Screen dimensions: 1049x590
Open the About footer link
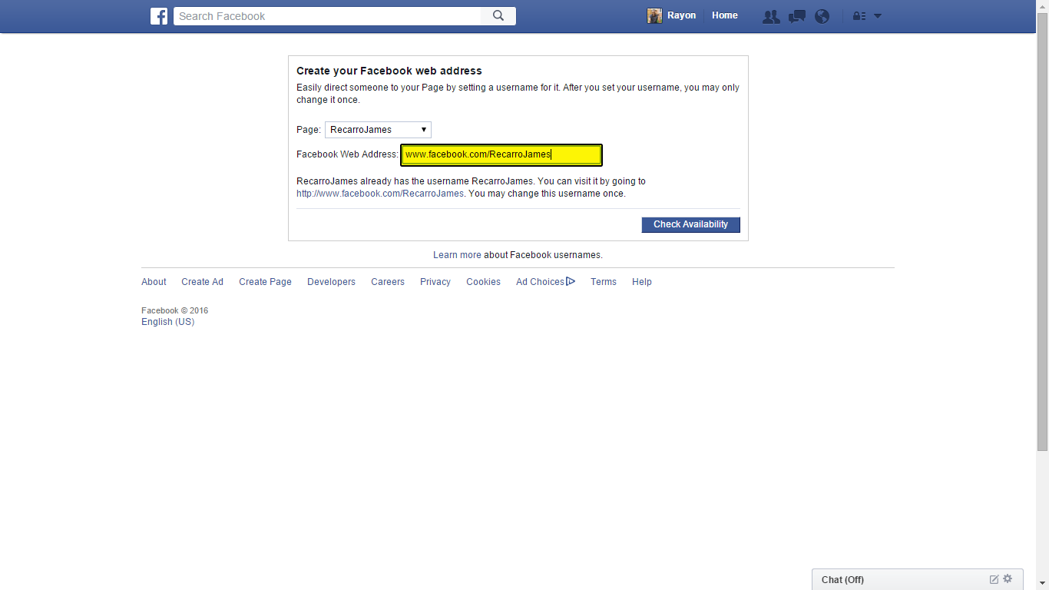click(154, 282)
